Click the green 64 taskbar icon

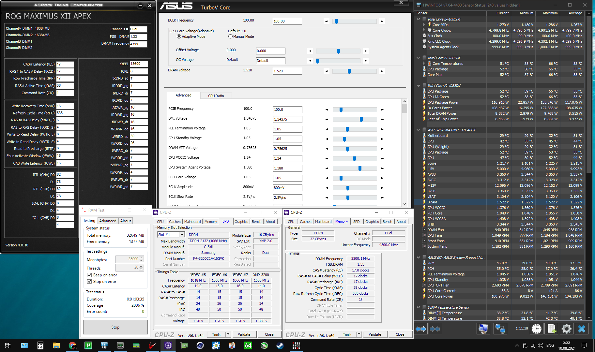tap(248, 345)
